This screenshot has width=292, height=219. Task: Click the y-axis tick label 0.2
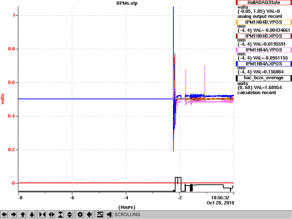[x=12, y=150]
